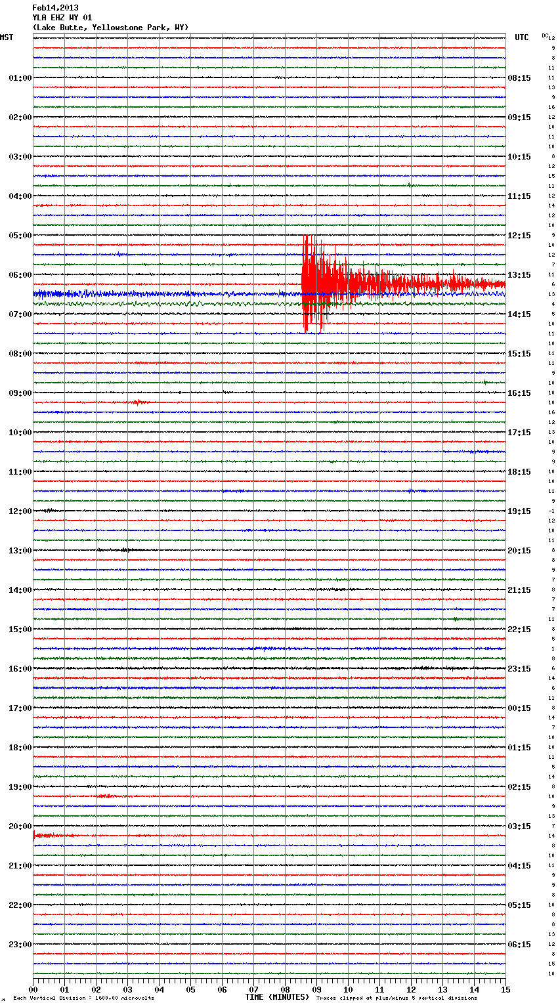
Task: Click the noisy blue trace below 06:00
Action: point(269,294)
